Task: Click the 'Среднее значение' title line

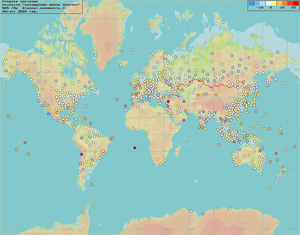Action: tap(20, 1)
